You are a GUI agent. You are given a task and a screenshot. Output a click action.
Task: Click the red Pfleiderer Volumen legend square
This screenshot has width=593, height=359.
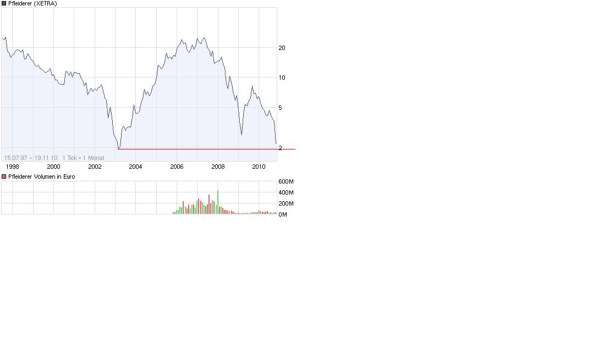[x=4, y=176]
